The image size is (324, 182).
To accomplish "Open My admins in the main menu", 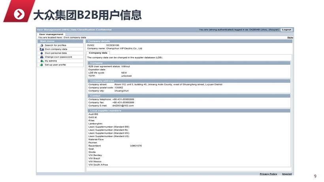I will 51,61.
